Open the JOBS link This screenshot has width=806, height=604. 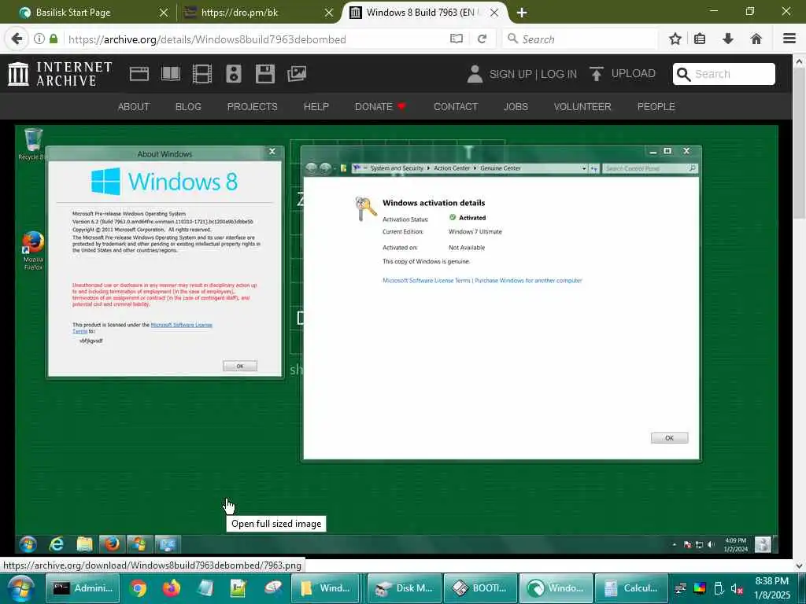516,106
